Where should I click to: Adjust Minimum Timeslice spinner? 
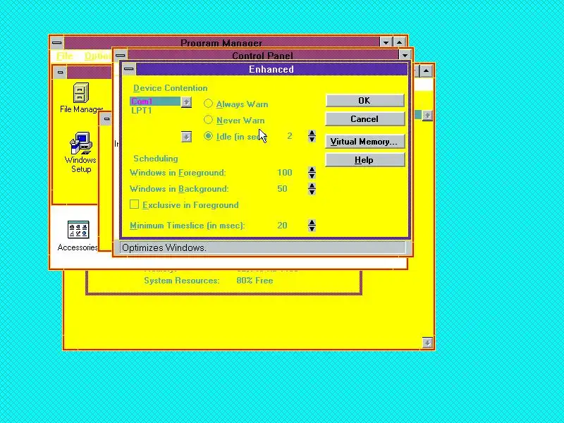click(312, 226)
